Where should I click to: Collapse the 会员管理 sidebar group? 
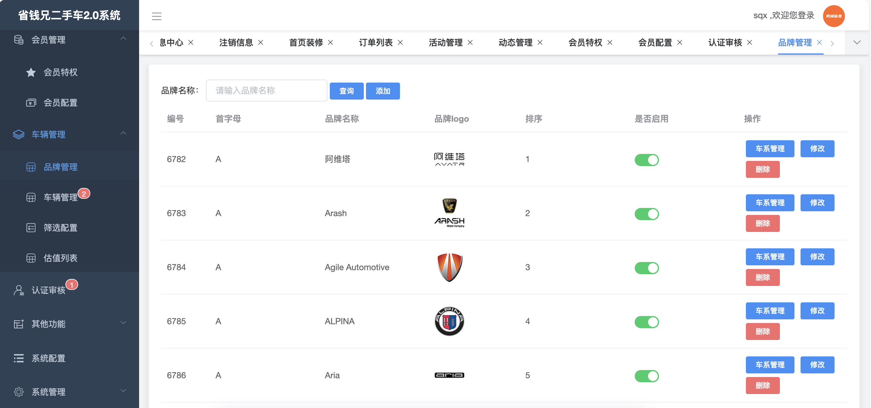pos(123,39)
